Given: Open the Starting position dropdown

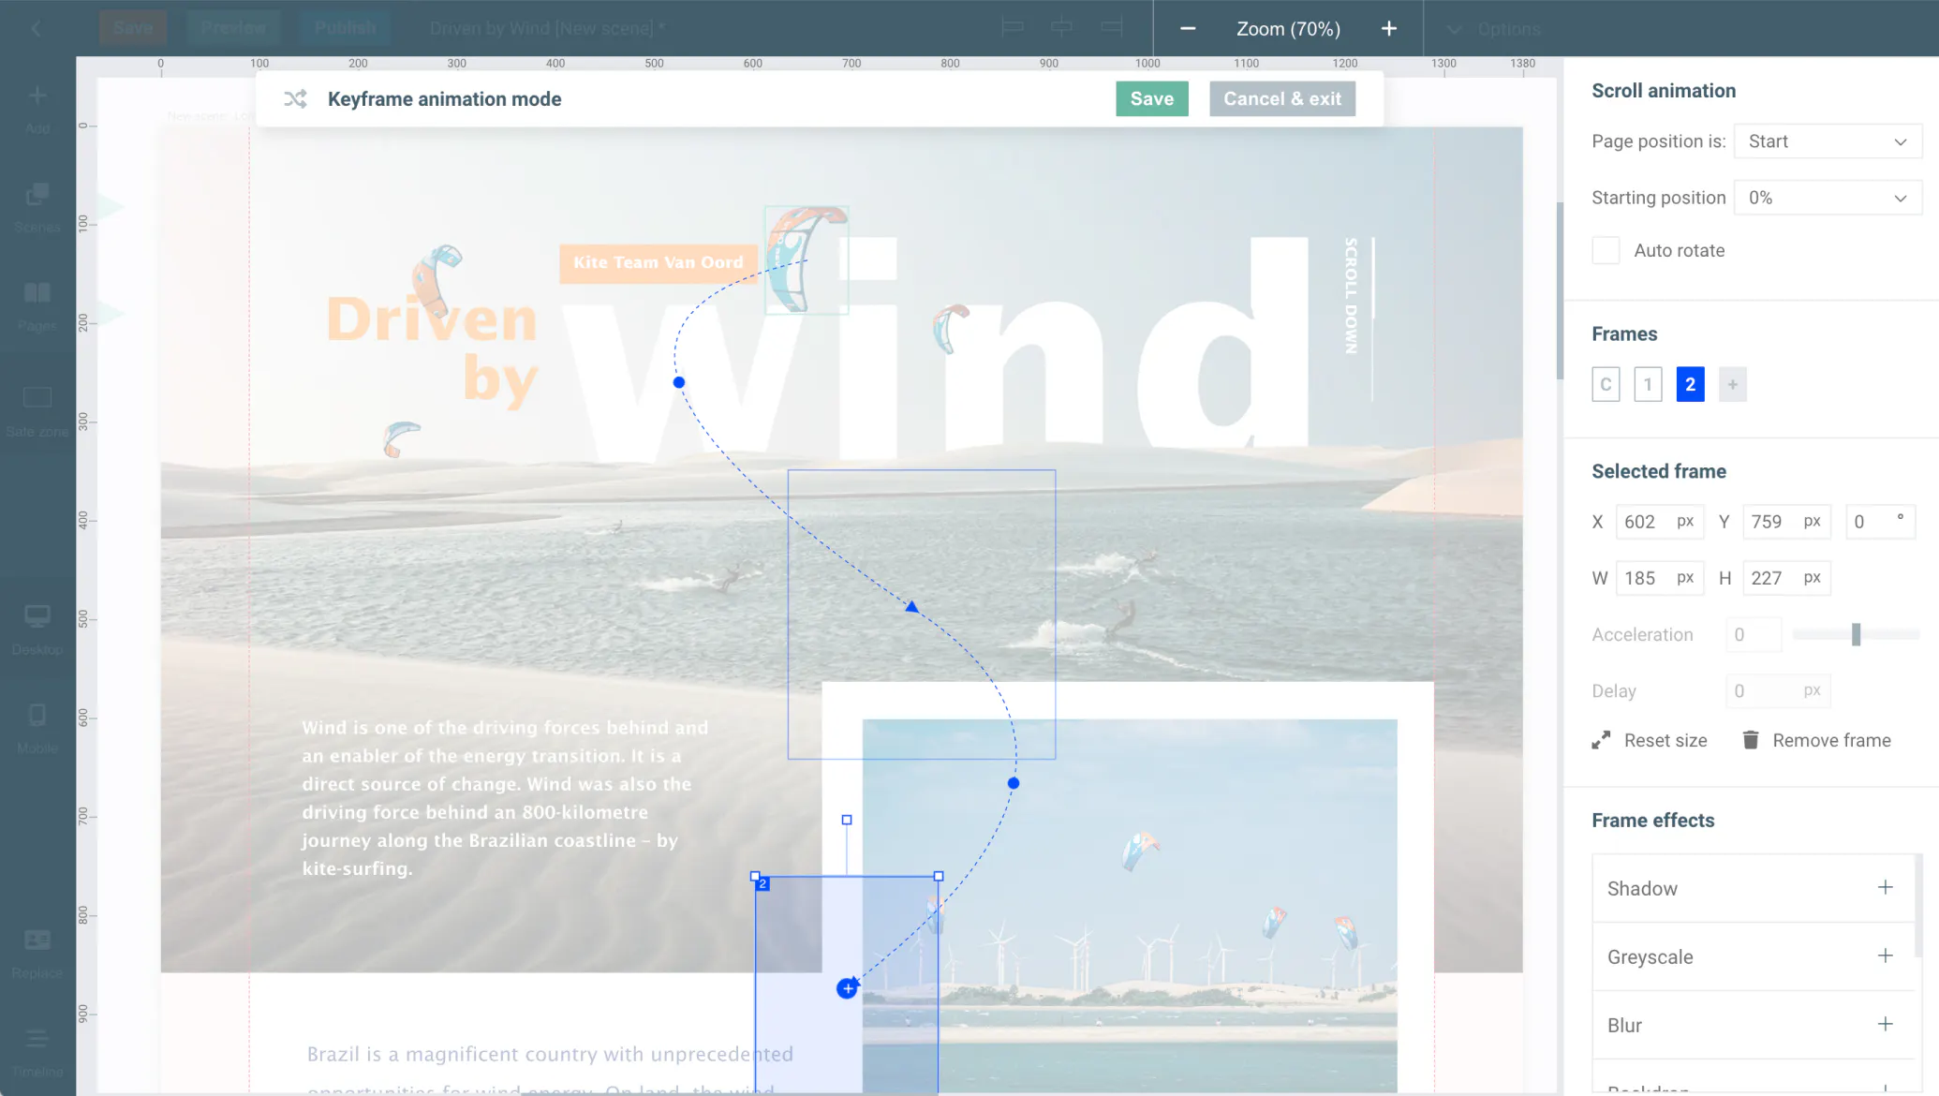Looking at the screenshot, I should 1828,198.
